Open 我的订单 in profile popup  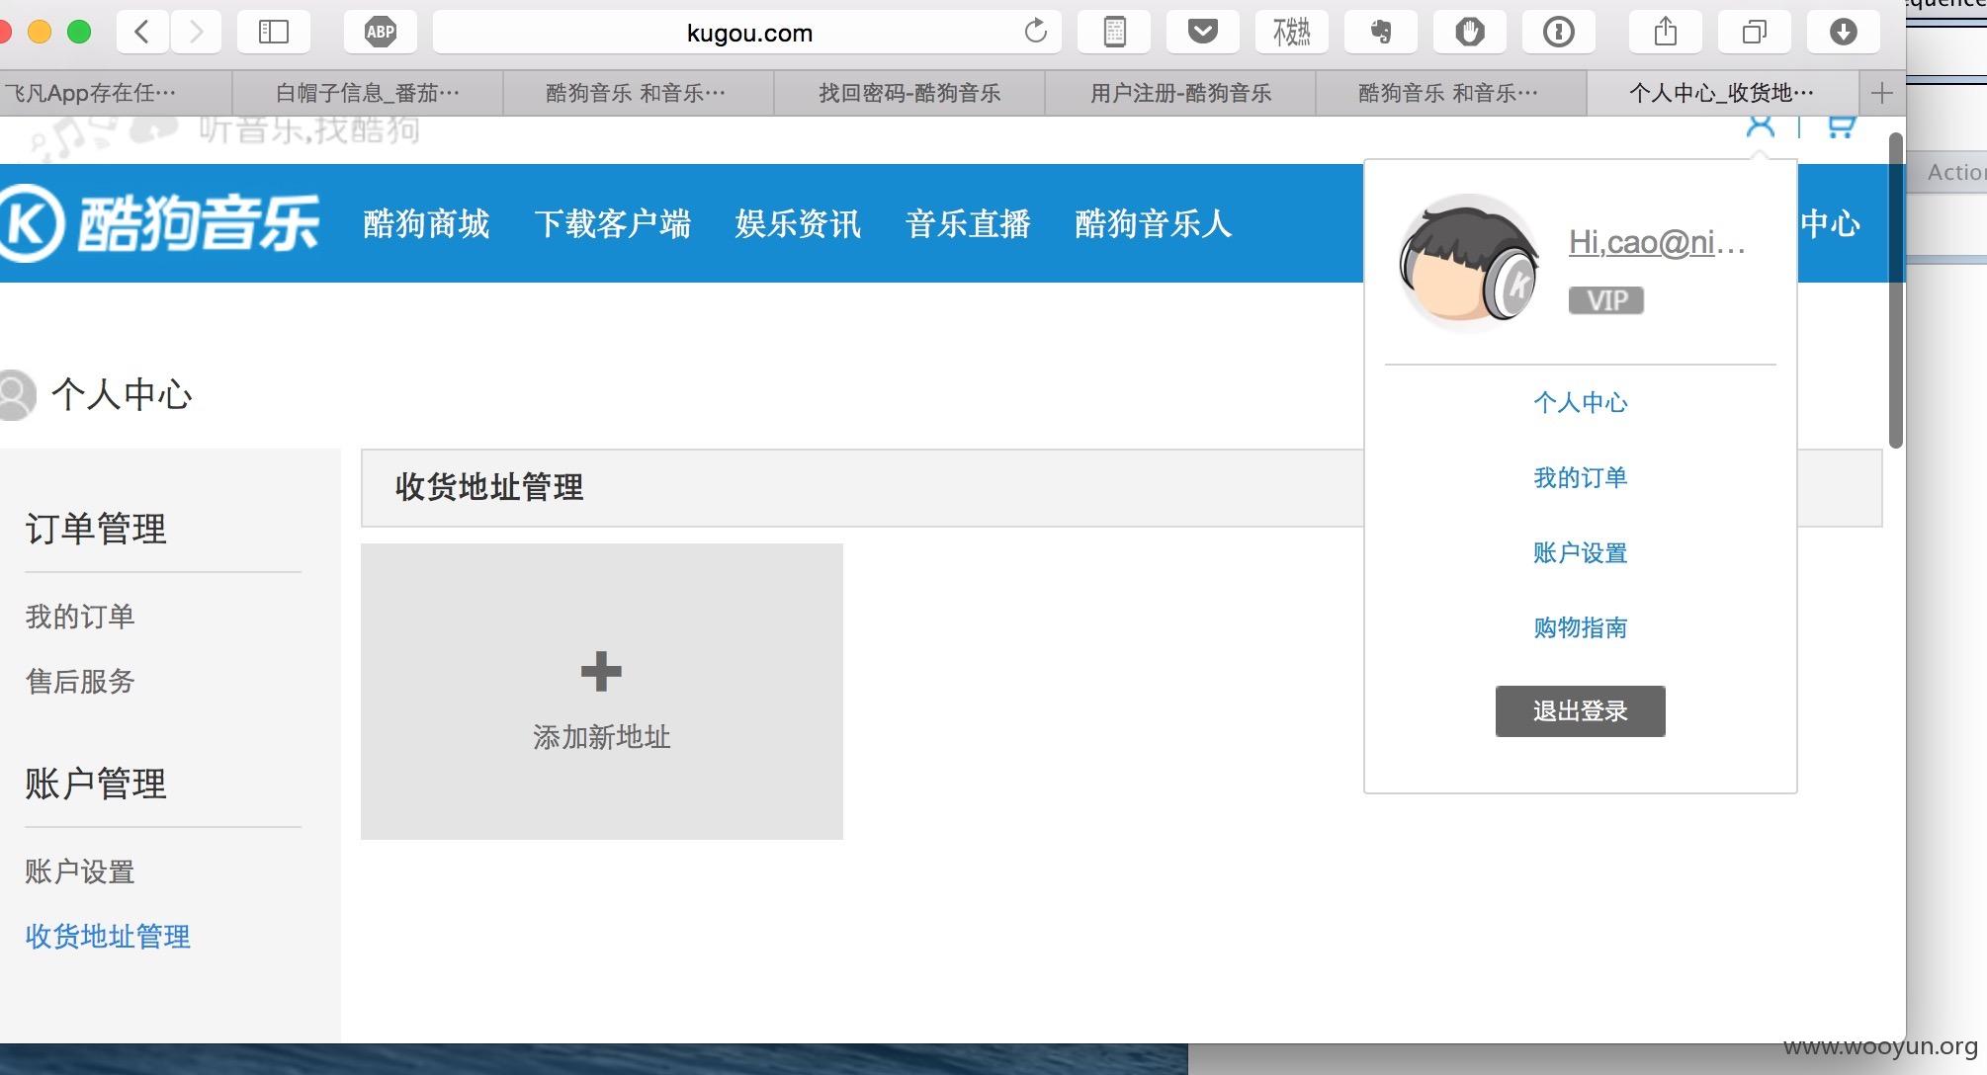1580,477
